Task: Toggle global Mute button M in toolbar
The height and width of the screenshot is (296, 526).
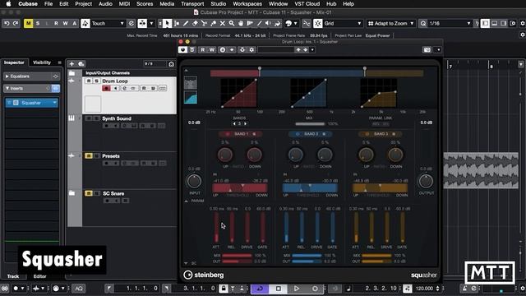Action: [28, 23]
